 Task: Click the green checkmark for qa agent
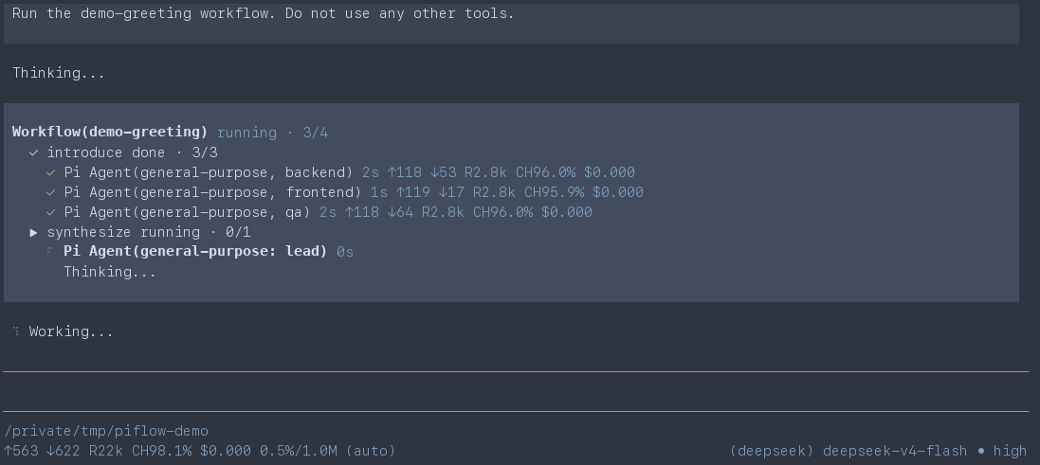[x=50, y=213]
